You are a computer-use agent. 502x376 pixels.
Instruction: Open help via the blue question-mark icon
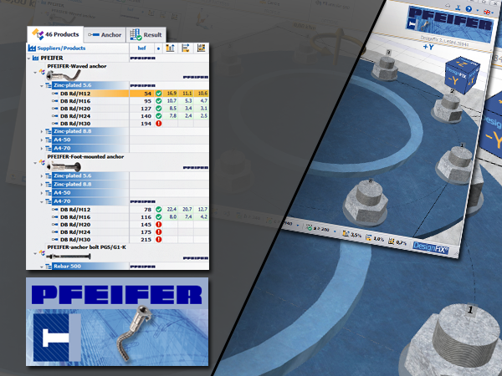click(469, 9)
